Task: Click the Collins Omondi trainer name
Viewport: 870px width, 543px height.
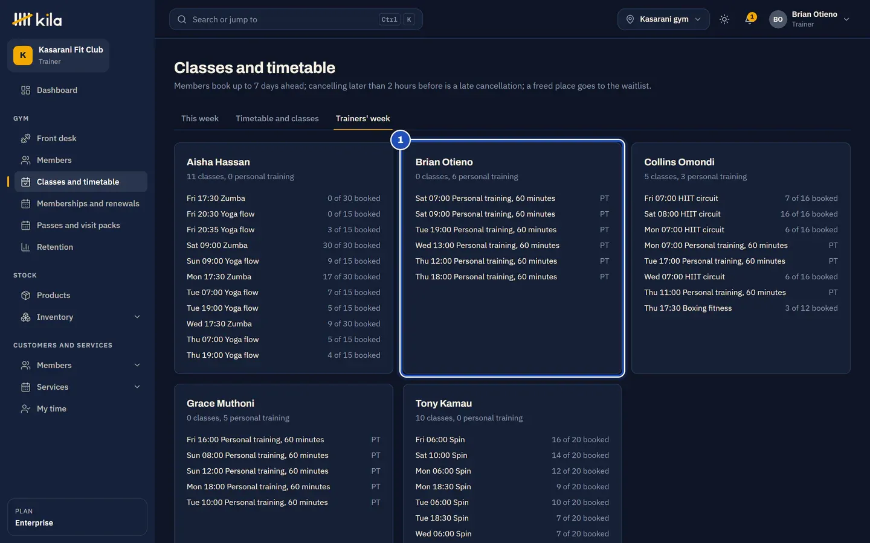Action: (x=679, y=162)
